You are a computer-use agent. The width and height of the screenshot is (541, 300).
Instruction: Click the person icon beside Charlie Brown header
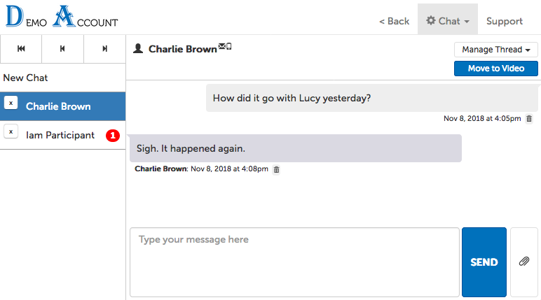pos(138,49)
